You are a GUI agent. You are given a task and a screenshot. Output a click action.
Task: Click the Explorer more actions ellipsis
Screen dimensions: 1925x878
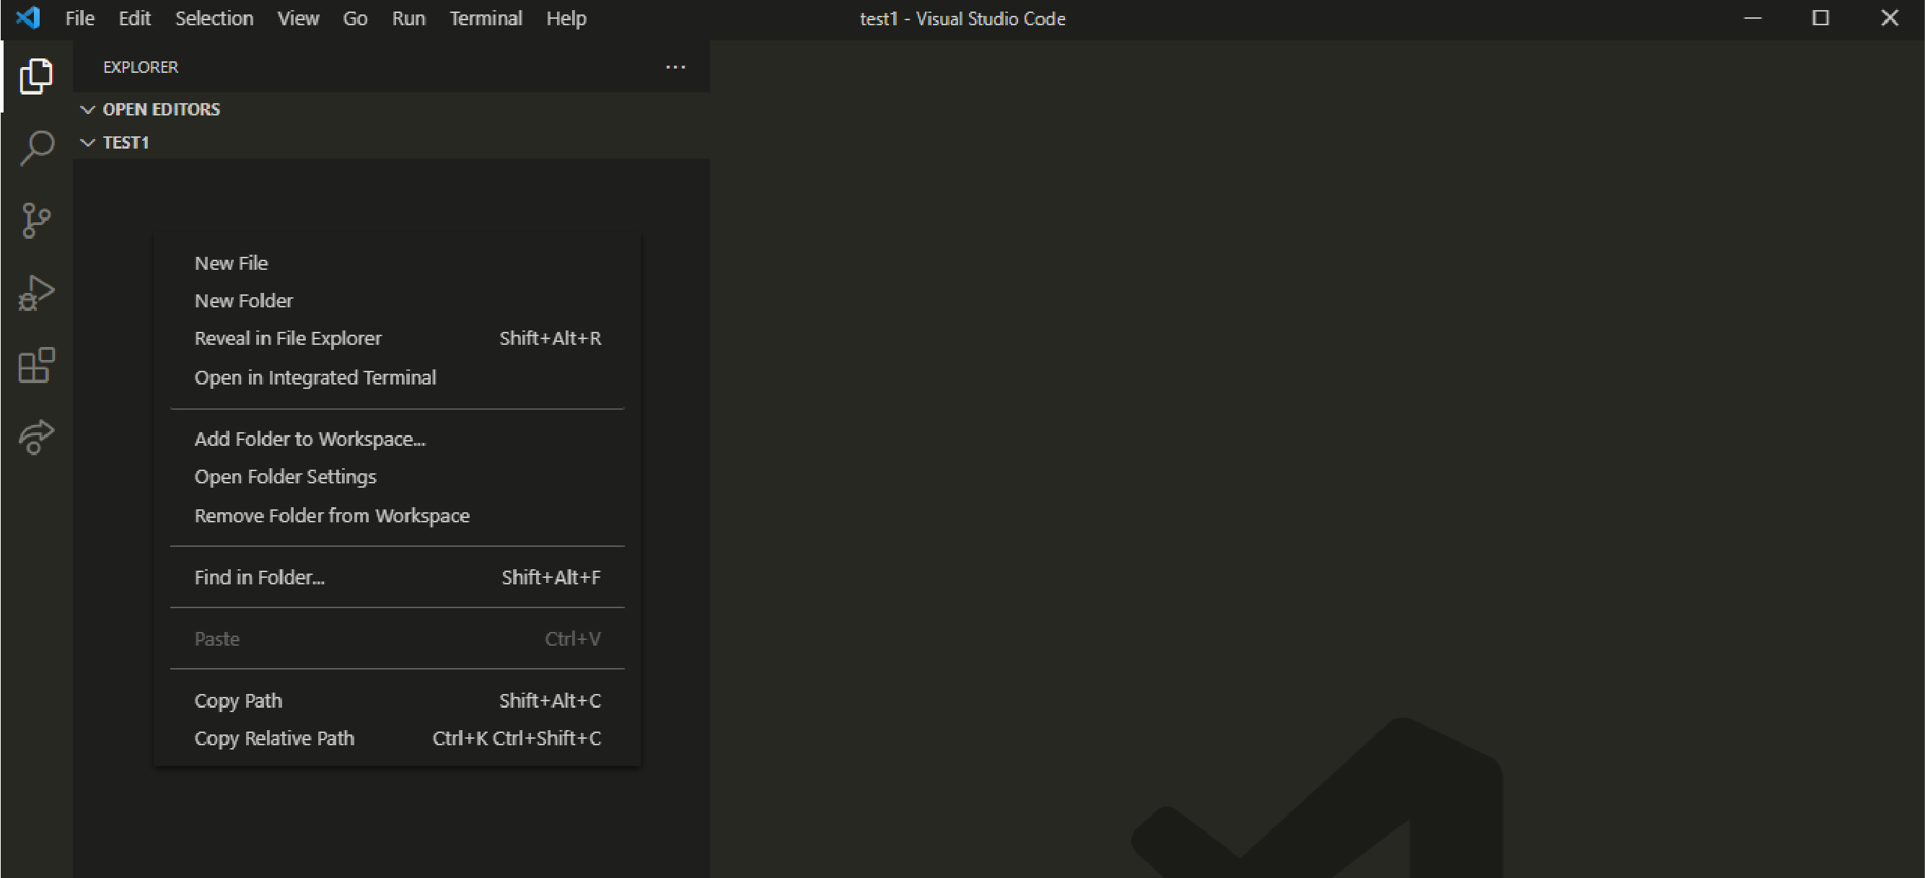coord(675,67)
